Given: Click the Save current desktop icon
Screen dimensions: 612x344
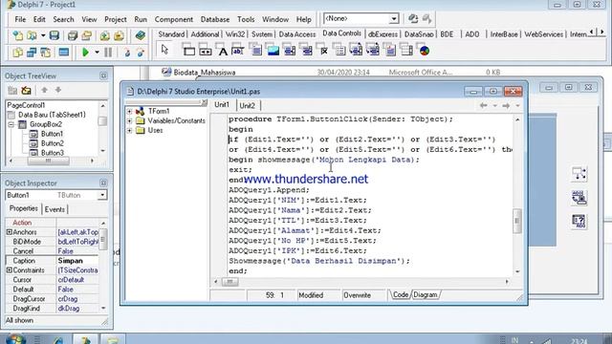Looking at the screenshot, I should click(413, 18).
